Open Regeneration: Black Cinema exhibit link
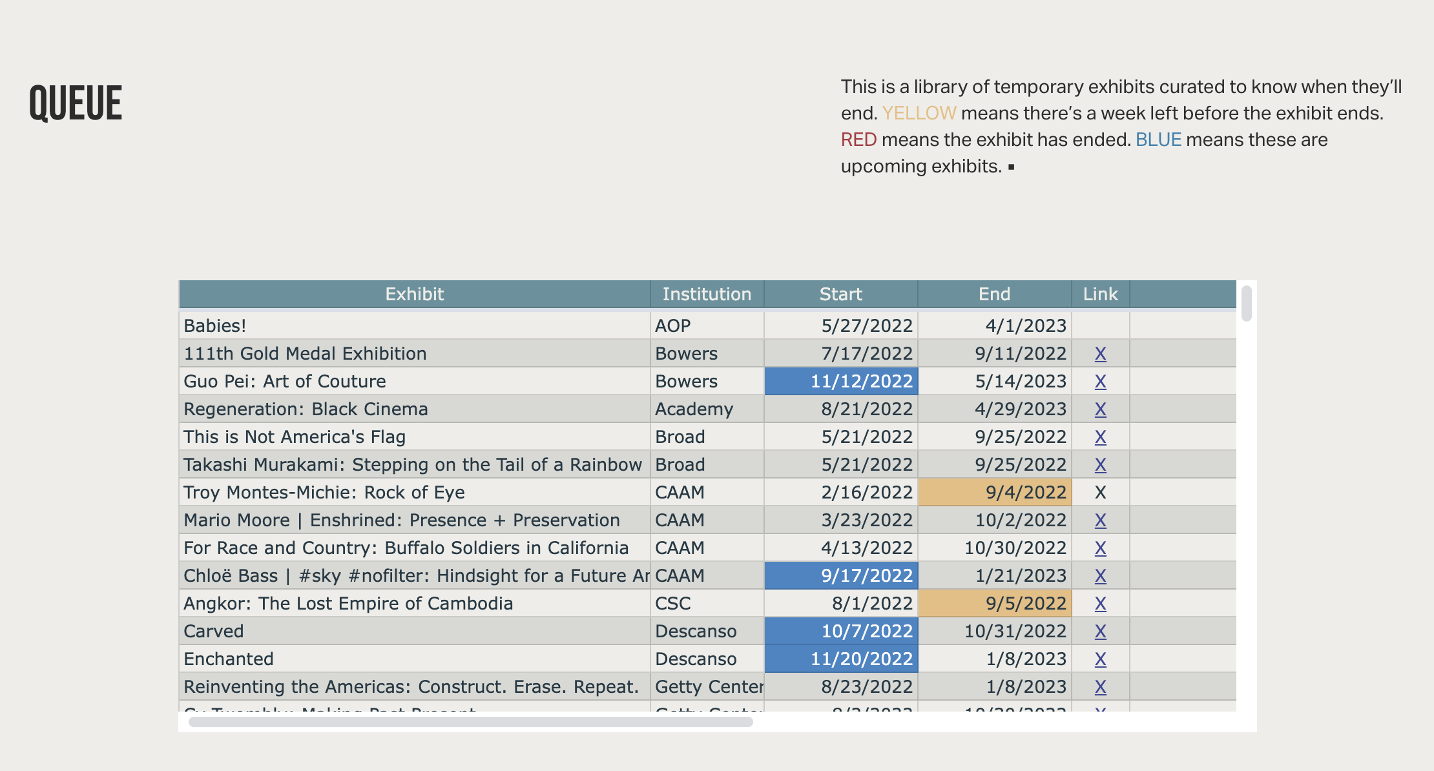The image size is (1434, 771). point(1100,409)
